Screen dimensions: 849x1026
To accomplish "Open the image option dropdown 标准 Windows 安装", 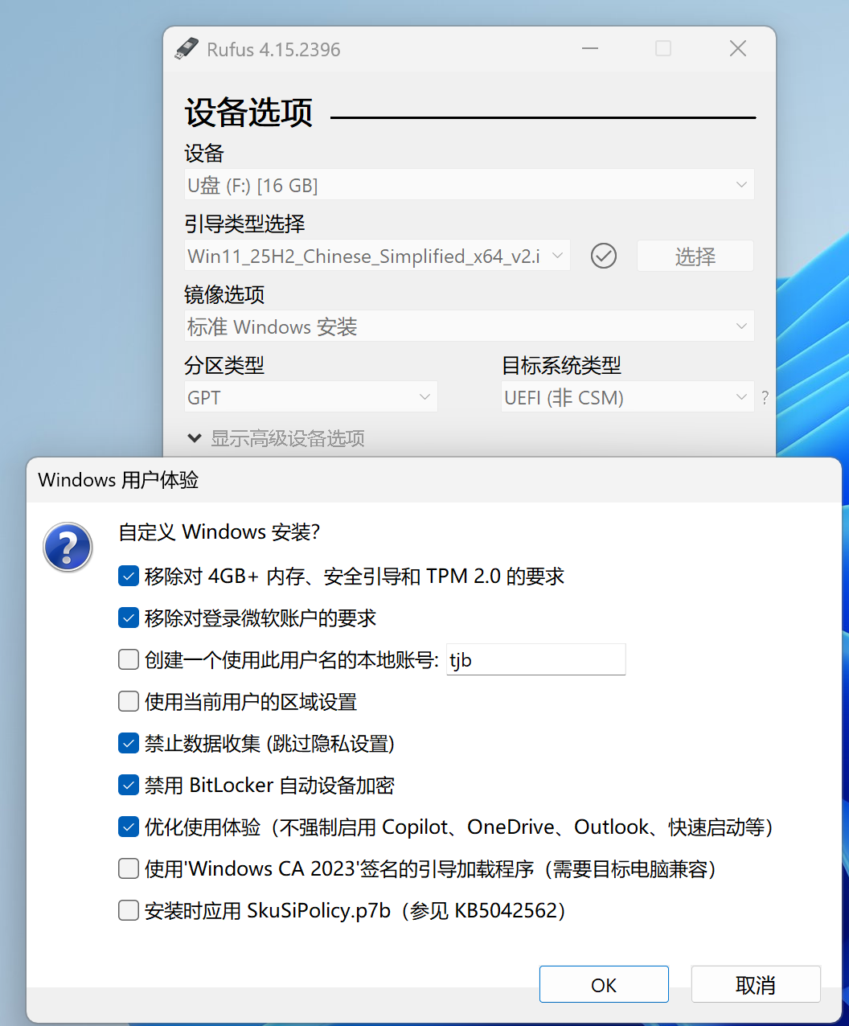I will [470, 326].
